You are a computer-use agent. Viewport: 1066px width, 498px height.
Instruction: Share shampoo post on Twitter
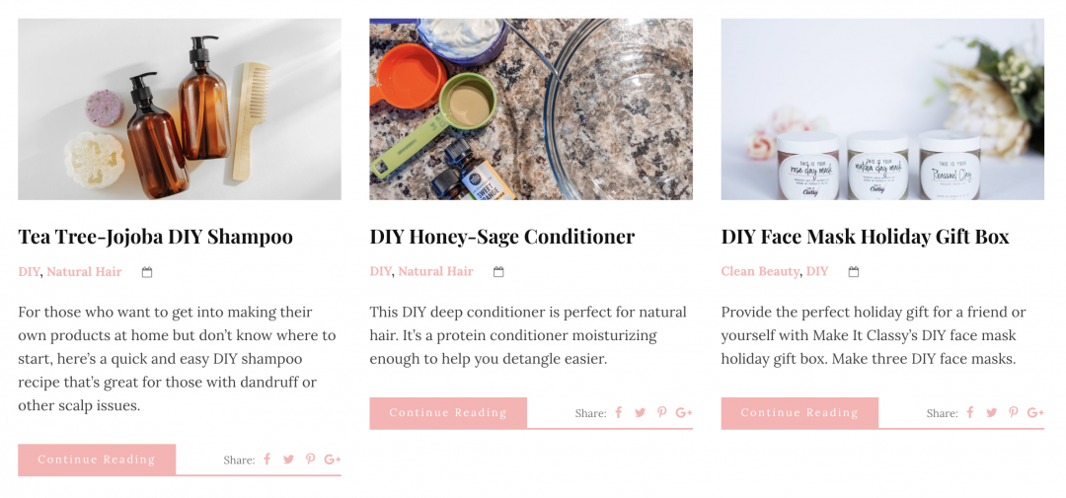pyautogui.click(x=289, y=460)
